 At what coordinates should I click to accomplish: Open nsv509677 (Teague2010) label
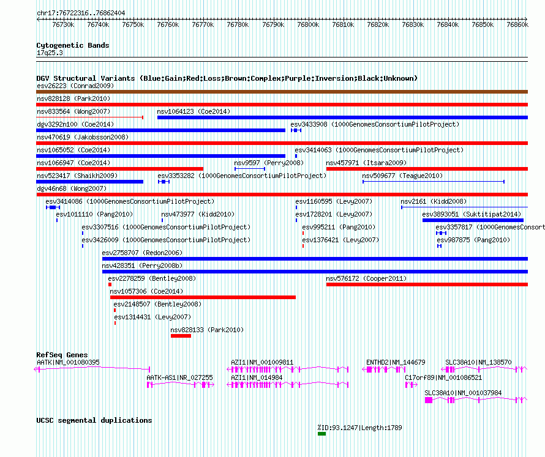coord(402,176)
